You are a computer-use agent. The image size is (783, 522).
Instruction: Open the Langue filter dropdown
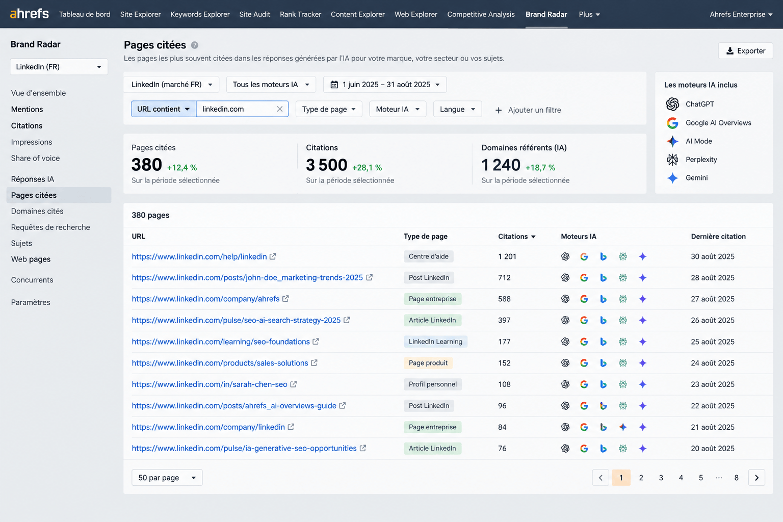tap(458, 109)
